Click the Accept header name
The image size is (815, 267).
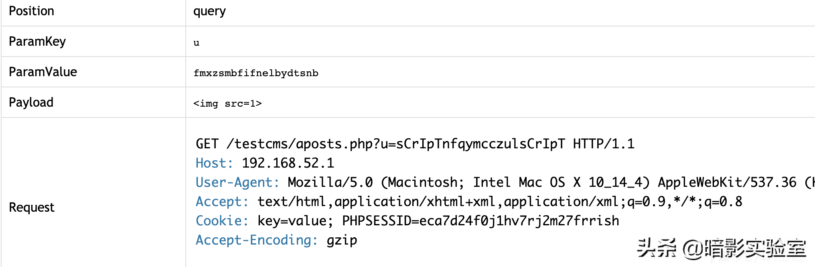click(x=222, y=202)
